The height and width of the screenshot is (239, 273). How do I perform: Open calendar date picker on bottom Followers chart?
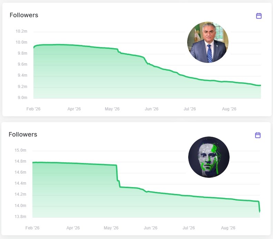click(258, 135)
